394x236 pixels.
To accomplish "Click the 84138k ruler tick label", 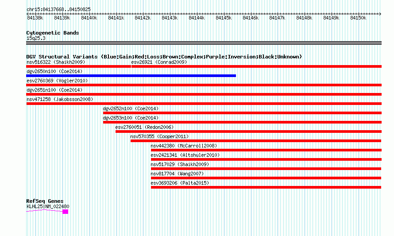I will click(35, 18).
